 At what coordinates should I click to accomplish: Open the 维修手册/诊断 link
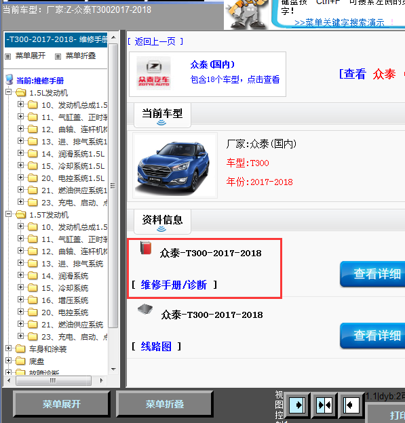click(x=174, y=285)
